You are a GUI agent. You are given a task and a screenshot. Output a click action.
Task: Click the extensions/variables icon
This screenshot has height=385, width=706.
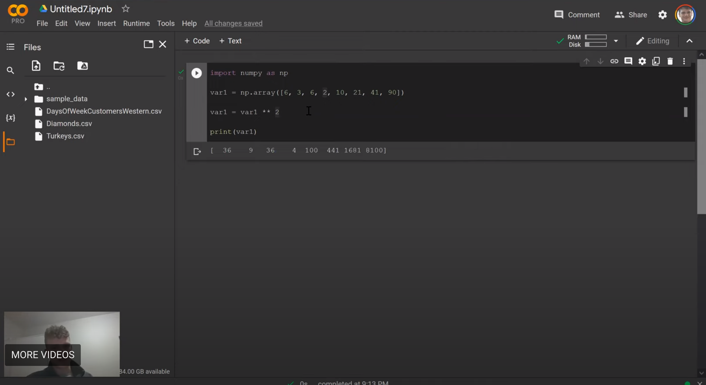[x=10, y=117]
